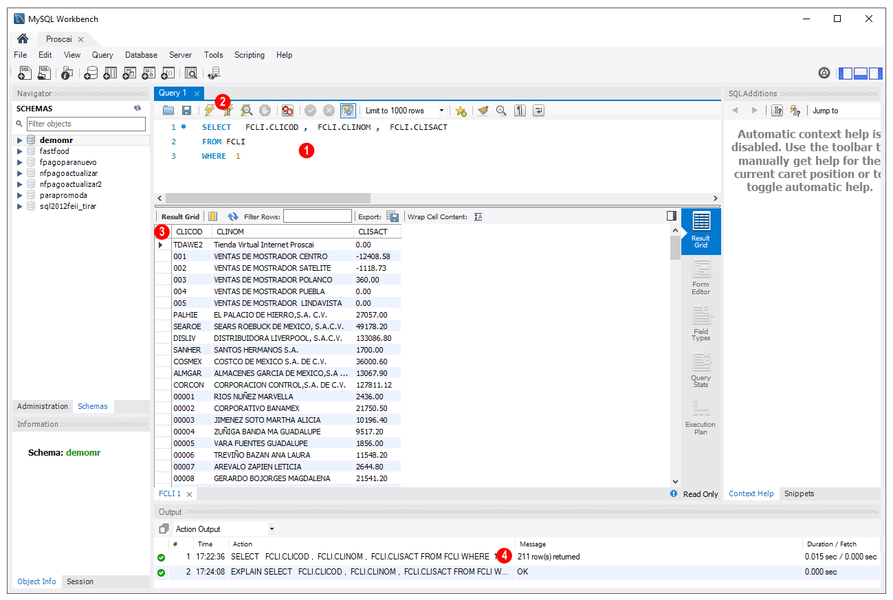Open script file folder icon in query toolbar
Screen dimensions: 893x600
(168, 110)
